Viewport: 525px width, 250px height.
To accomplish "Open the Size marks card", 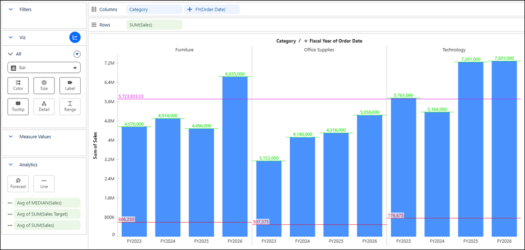I will click(x=44, y=85).
